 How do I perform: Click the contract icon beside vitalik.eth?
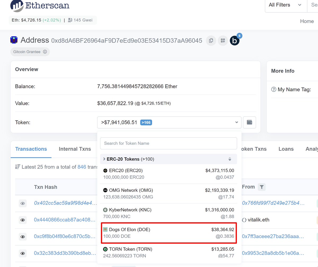244,220
